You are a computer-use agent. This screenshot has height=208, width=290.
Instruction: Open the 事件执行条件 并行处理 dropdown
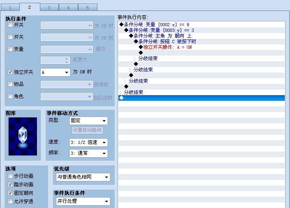pos(83,201)
